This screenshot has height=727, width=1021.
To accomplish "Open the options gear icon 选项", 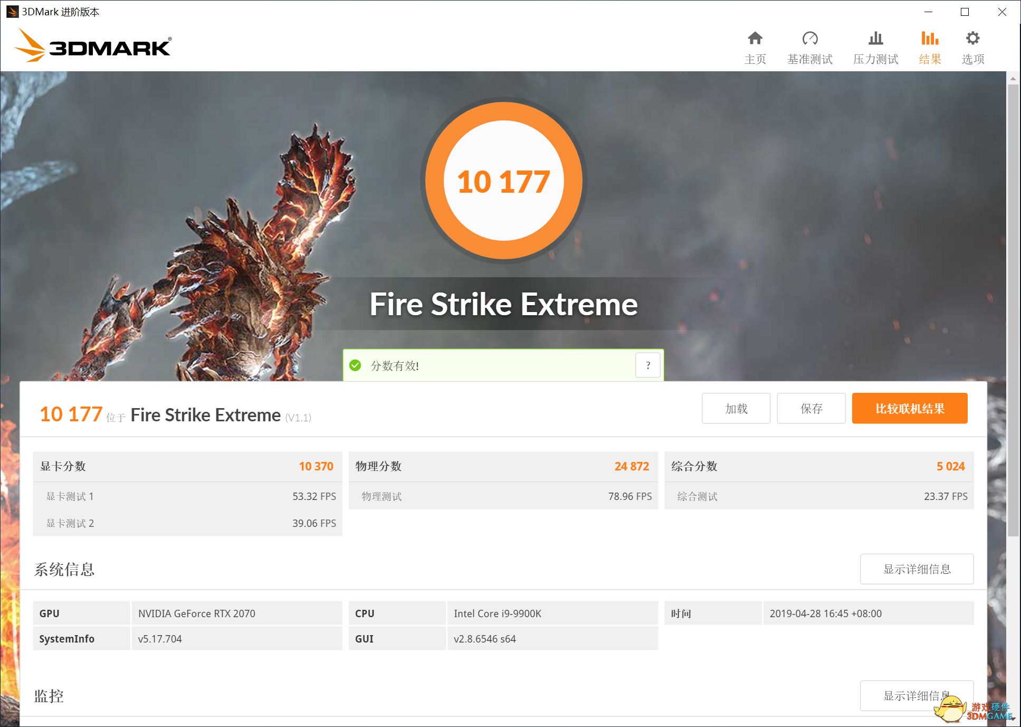I will coord(972,48).
